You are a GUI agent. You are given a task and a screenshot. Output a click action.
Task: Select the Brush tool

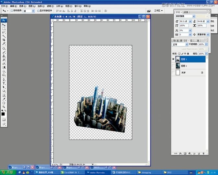(x=4, y=52)
